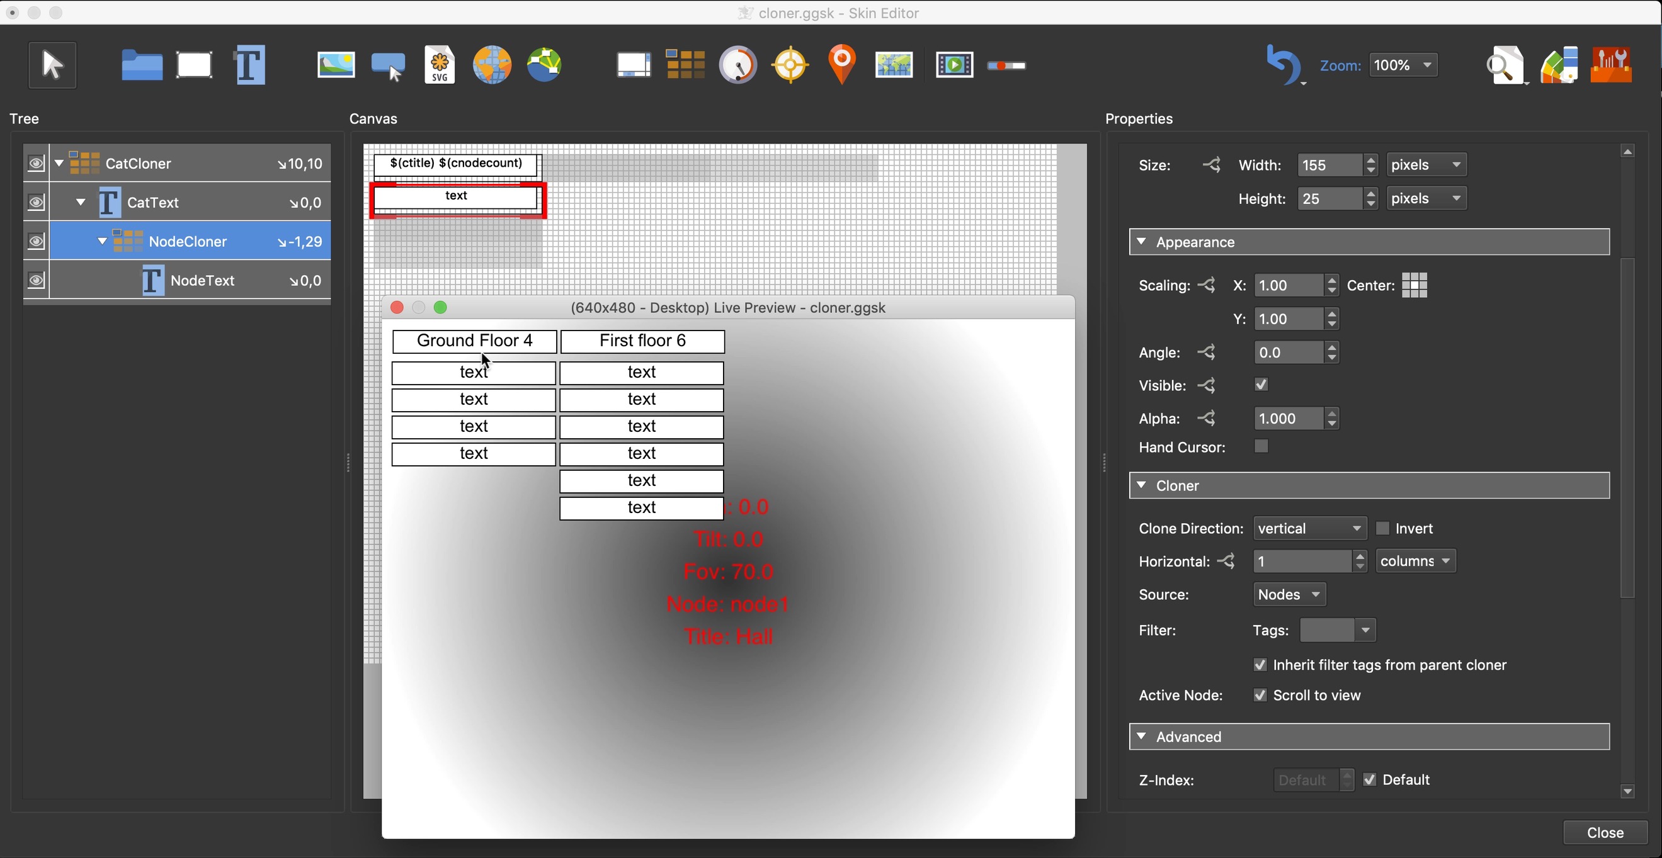Add a Map element from toolbar
The height and width of the screenshot is (858, 1662).
tap(894, 65)
